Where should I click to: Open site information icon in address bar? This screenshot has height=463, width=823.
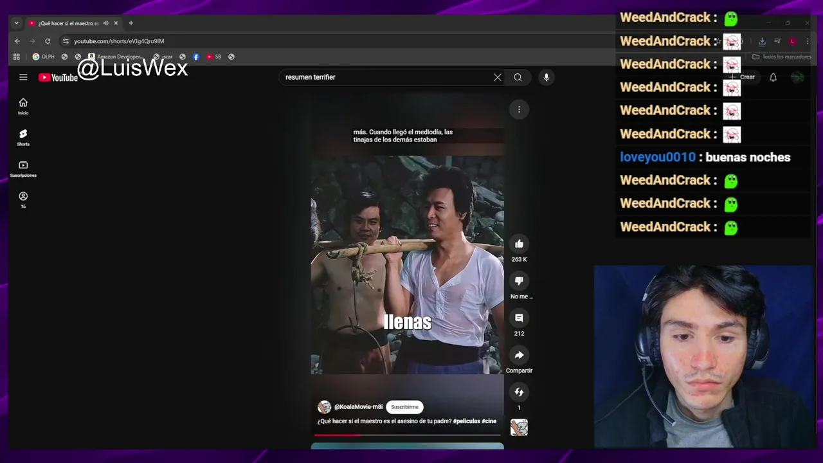[x=66, y=41]
